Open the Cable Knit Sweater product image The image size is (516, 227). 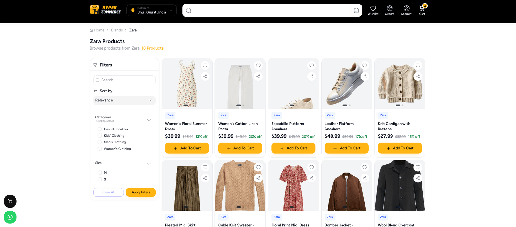coord(240,185)
